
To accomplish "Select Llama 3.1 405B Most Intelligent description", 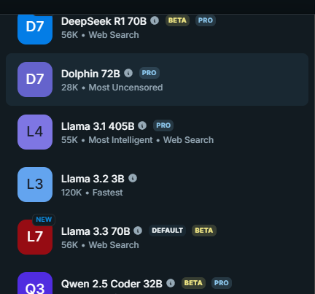I will pos(120,140).
